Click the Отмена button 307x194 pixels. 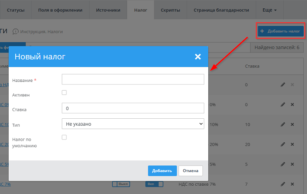pyautogui.click(x=191, y=171)
